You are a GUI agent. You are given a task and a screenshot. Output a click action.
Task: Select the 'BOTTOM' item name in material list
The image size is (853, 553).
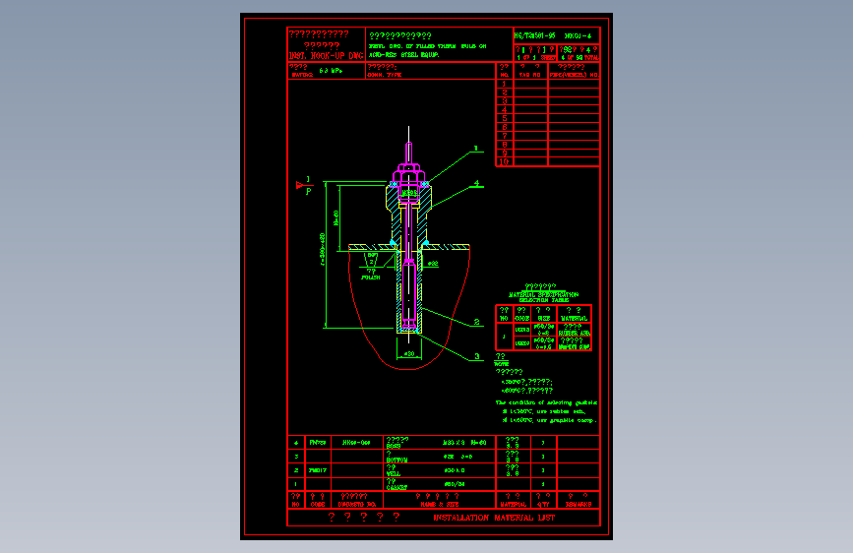[396, 461]
